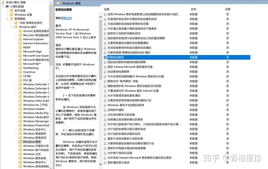Click the policy icon beside 允许非管理员接收更新通知
This screenshot has height=169, width=268.
[105, 96]
